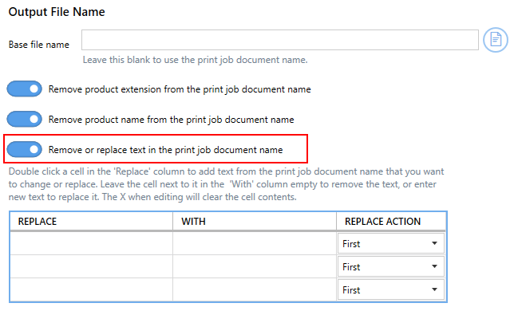Click 'Remove or replace text in the print' label
The width and height of the screenshot is (514, 311).
click(x=165, y=150)
